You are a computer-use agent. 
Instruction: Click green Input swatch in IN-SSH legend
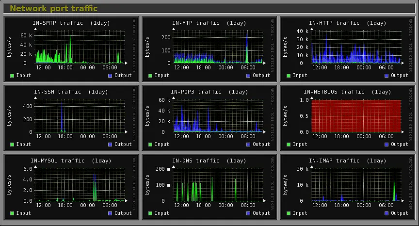12,145
